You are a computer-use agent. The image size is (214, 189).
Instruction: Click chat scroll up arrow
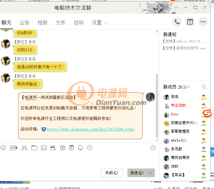click(157, 32)
